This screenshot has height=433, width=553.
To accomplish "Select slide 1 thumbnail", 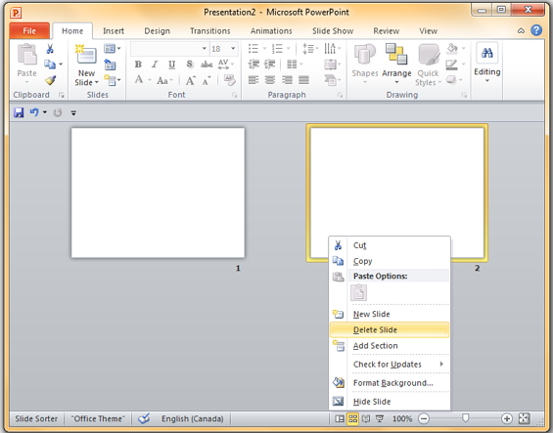I will pyautogui.click(x=158, y=193).
